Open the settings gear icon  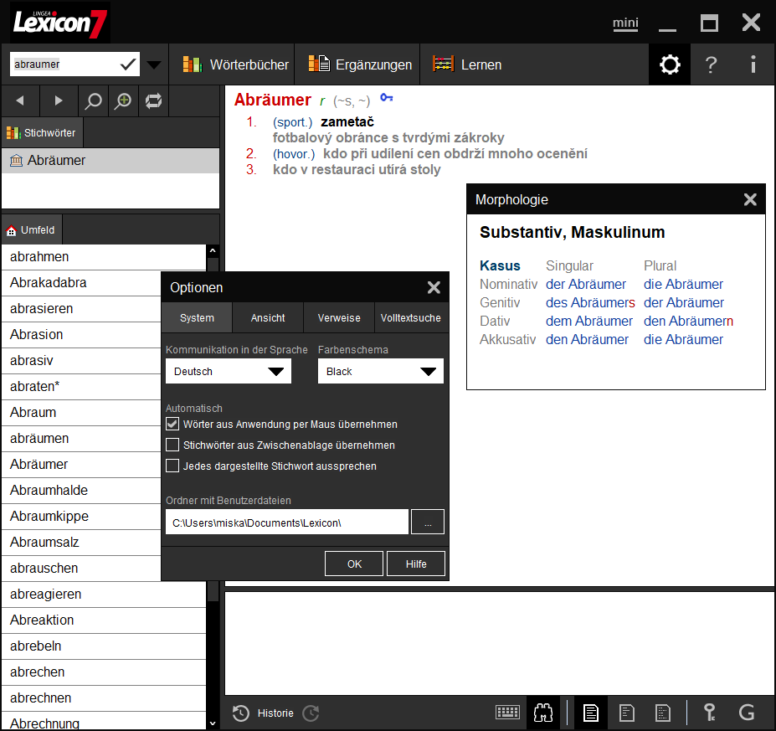pyautogui.click(x=669, y=64)
